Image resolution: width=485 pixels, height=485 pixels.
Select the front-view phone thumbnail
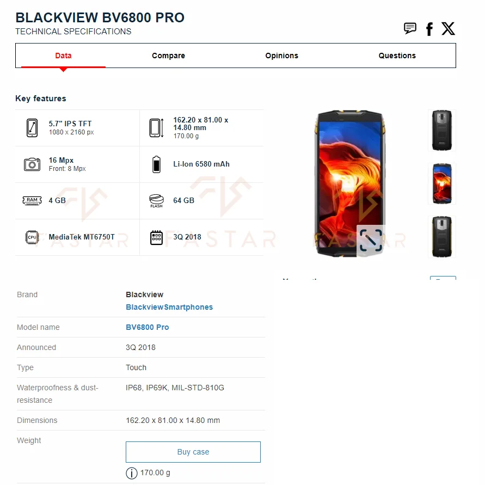tap(441, 184)
